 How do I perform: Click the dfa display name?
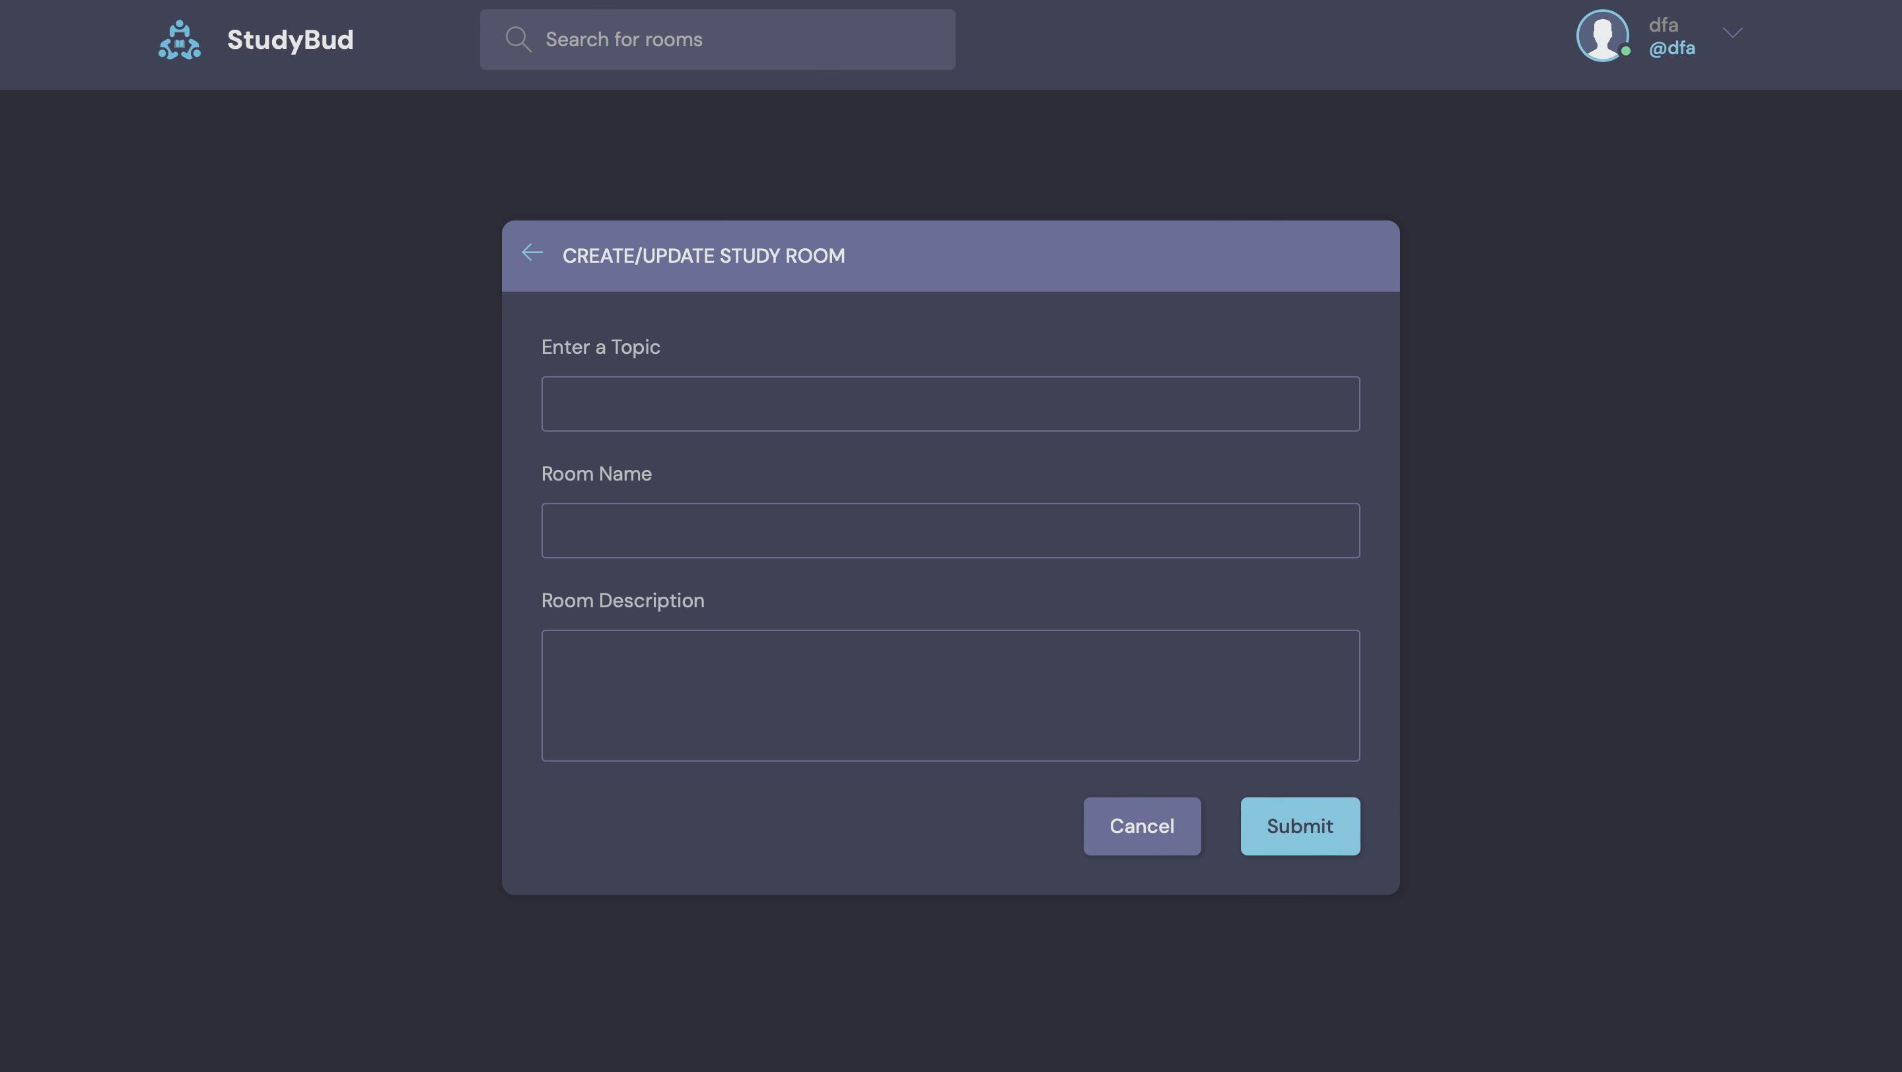1663,25
